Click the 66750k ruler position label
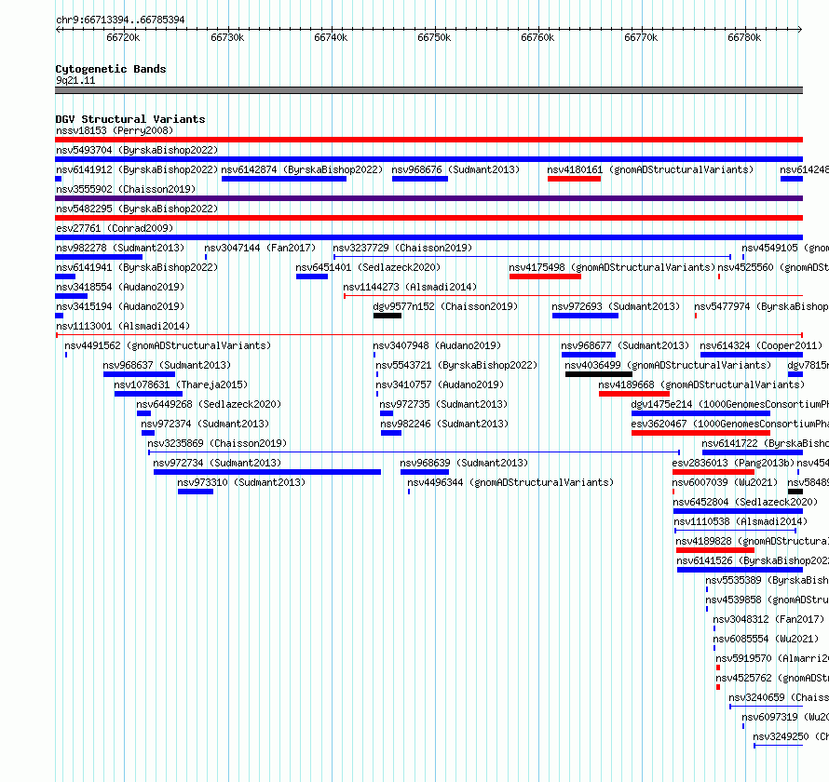 click(x=434, y=37)
